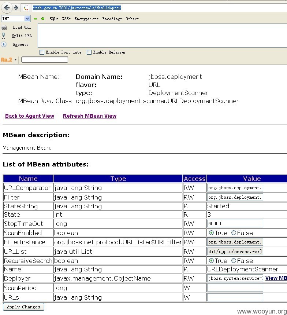This screenshot has width=287, height=315.
Task: Open the INT type dropdown
Action: (x=16, y=19)
